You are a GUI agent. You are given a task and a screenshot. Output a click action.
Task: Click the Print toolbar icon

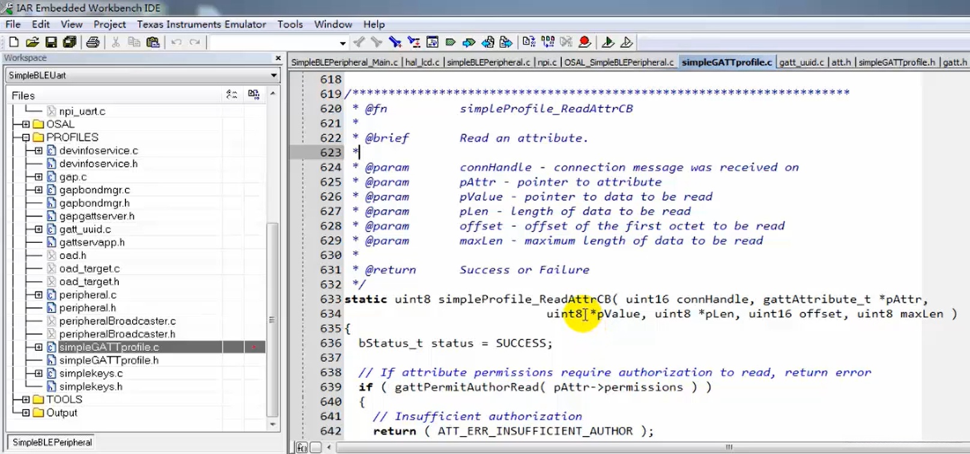(x=93, y=42)
